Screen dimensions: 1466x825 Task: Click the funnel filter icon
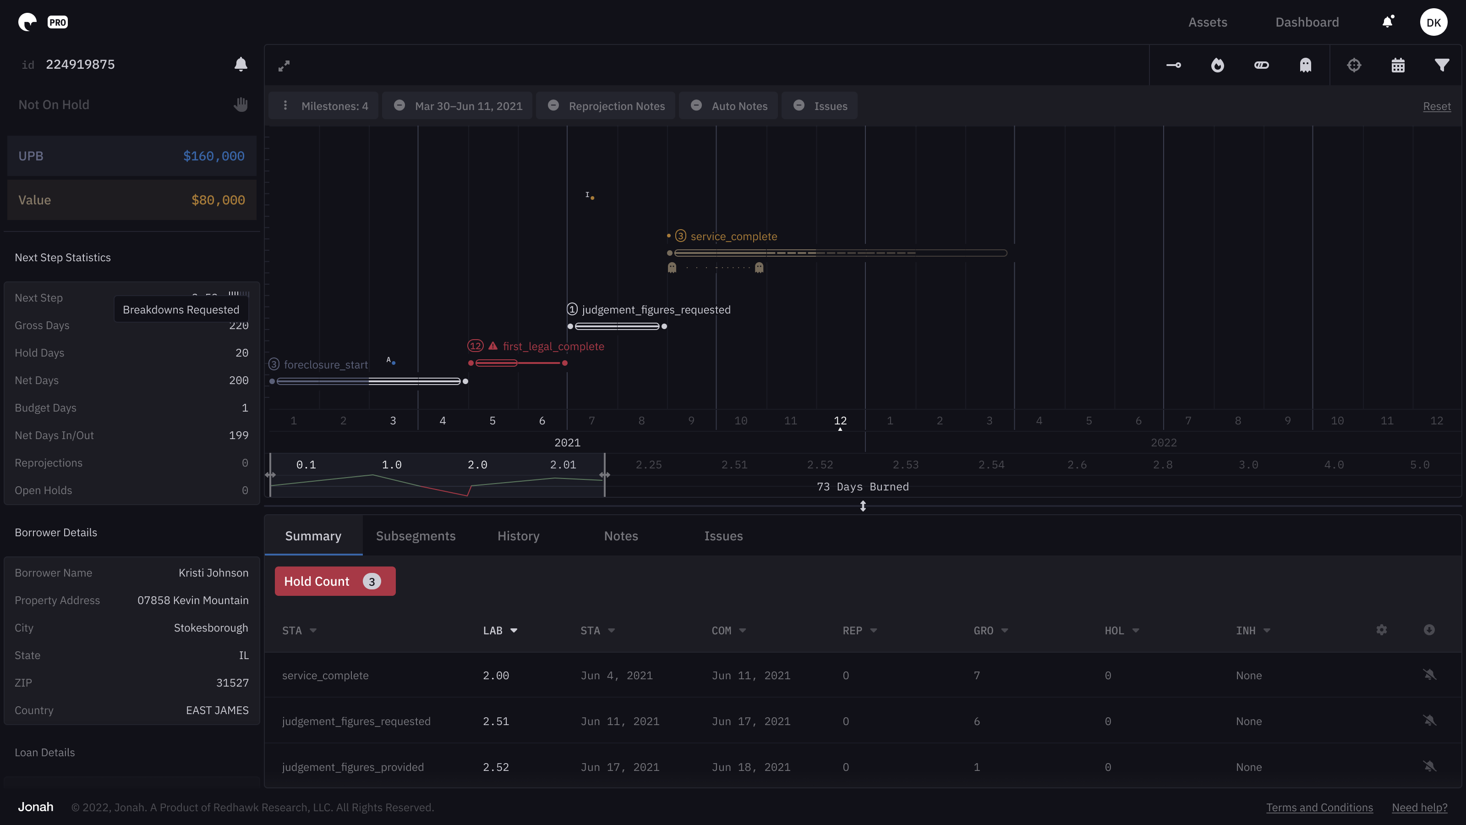pos(1442,66)
